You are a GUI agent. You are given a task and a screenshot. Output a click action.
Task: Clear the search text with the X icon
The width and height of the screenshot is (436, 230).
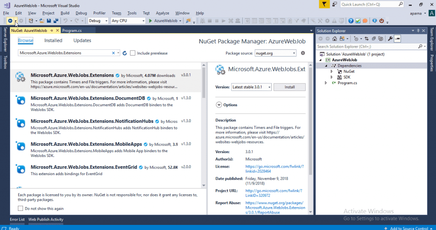(113, 53)
